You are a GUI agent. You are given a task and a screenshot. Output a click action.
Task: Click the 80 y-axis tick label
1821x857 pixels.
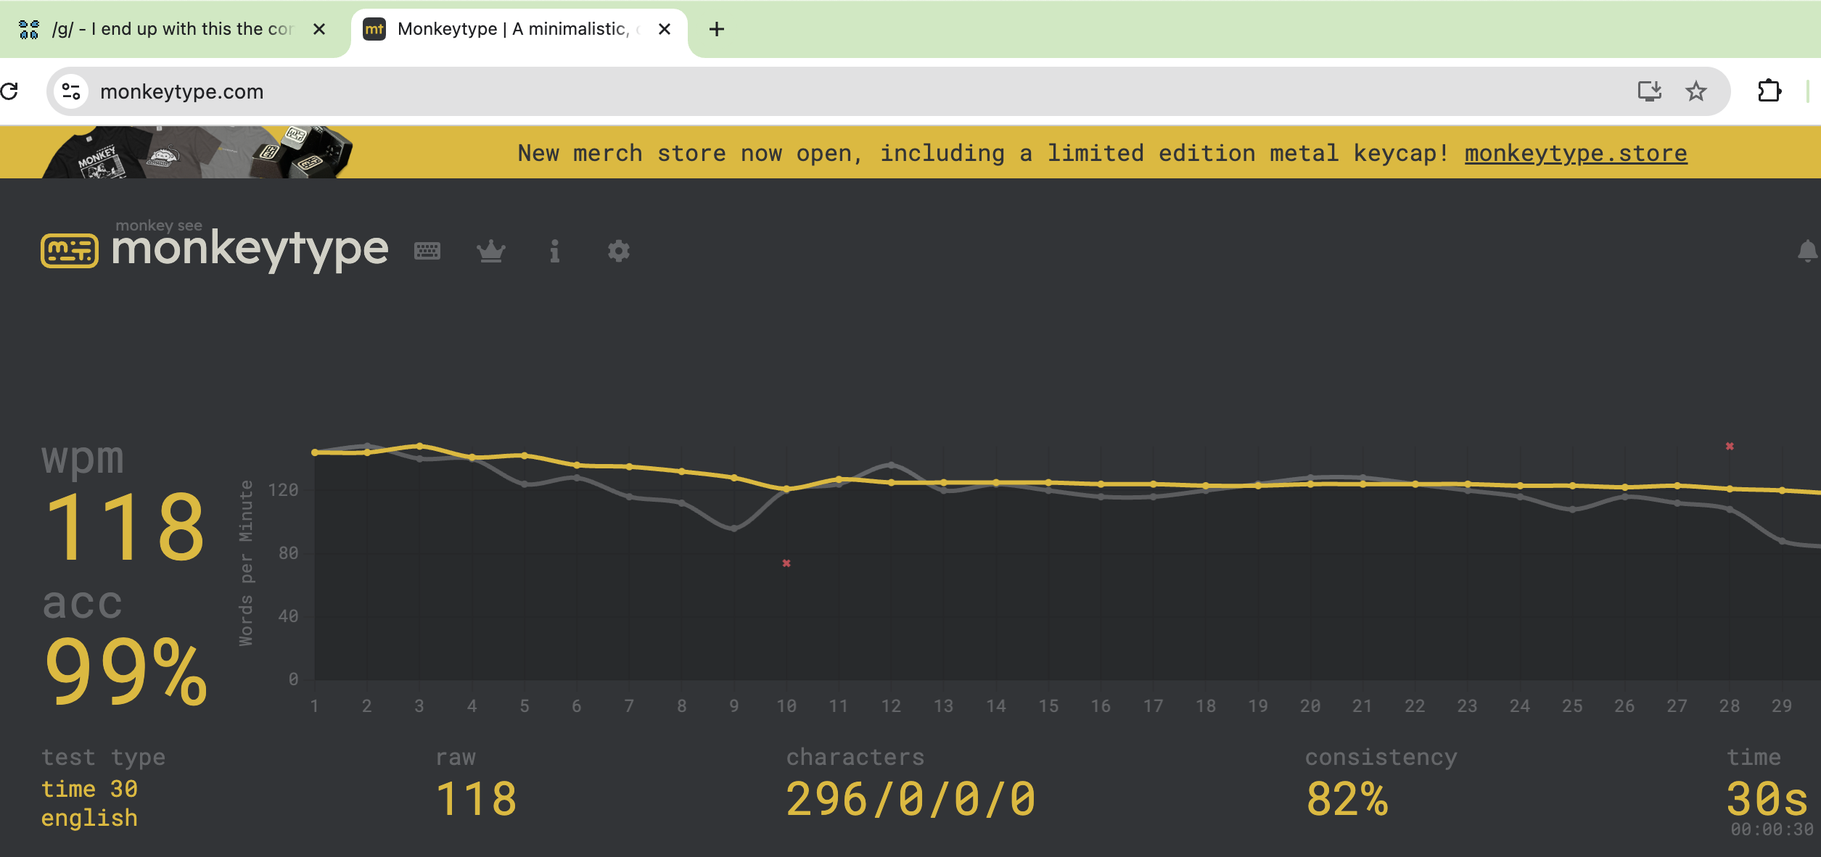[x=289, y=553]
